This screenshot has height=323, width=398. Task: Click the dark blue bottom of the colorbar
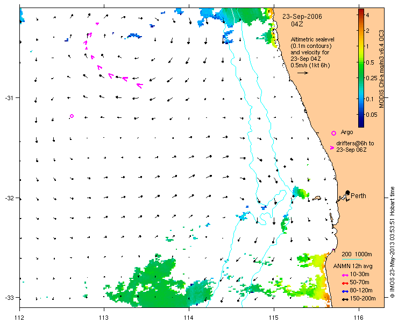pyautogui.click(x=361, y=124)
